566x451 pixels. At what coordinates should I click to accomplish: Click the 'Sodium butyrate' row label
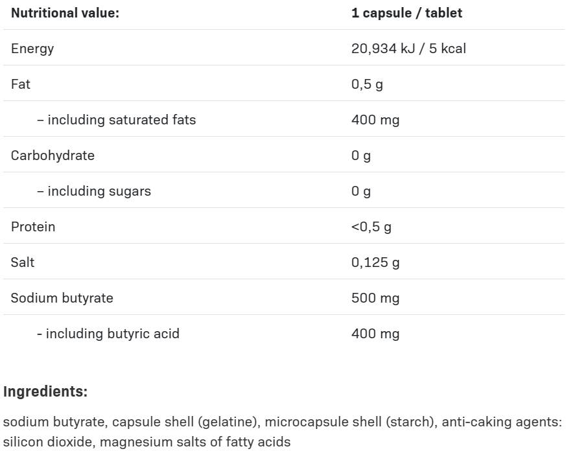(62, 298)
